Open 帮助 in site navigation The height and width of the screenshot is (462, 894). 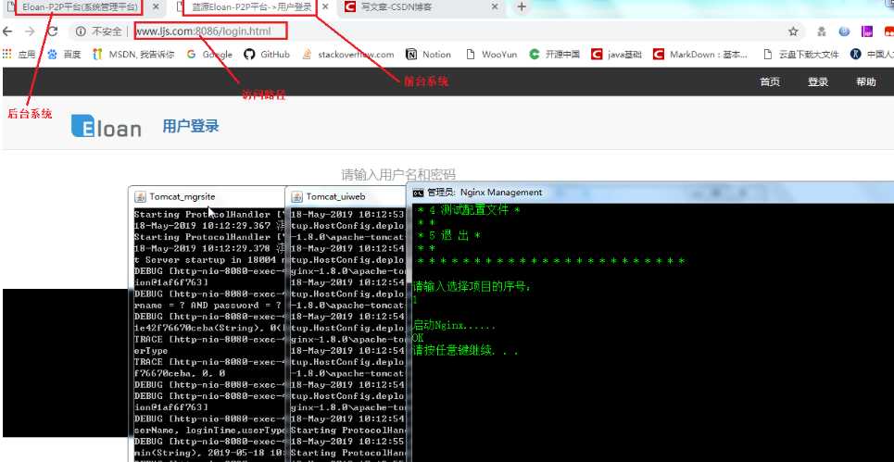[x=865, y=82]
